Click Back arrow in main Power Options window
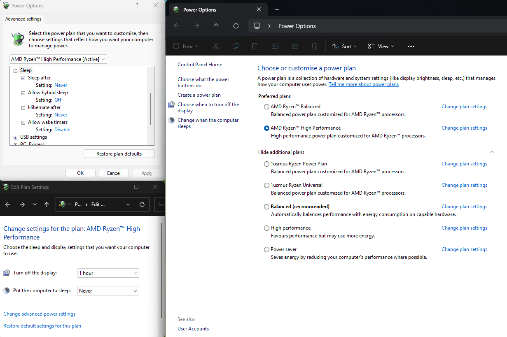Screen dimensions: 507x337 pos(177,26)
